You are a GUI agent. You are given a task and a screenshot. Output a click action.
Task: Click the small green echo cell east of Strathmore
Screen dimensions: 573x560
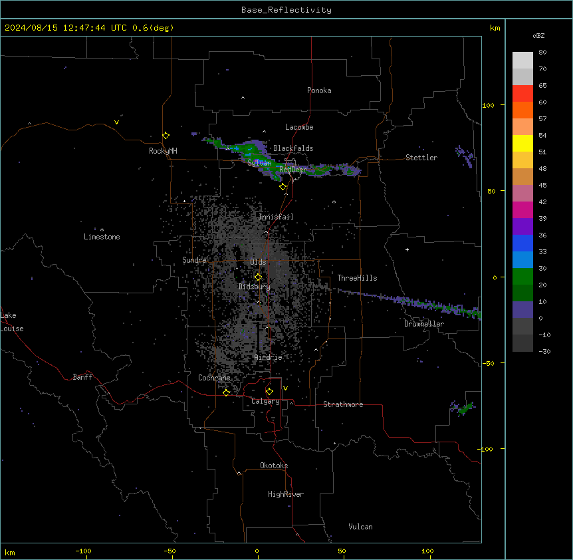click(463, 408)
